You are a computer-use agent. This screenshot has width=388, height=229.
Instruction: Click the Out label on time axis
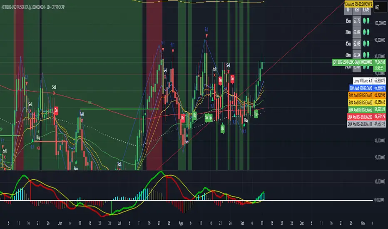[x=302, y=223]
